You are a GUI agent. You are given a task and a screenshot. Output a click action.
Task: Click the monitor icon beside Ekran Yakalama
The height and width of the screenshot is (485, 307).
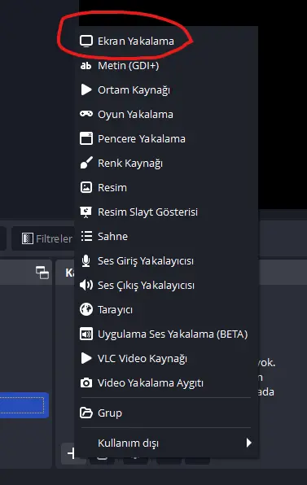pyautogui.click(x=86, y=42)
